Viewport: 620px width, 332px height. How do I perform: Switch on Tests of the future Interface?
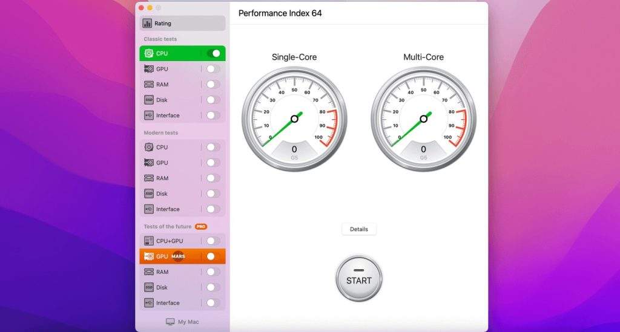coord(213,303)
